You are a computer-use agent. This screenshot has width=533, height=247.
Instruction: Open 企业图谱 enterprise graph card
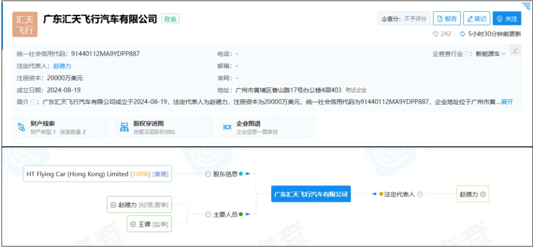pos(267,128)
